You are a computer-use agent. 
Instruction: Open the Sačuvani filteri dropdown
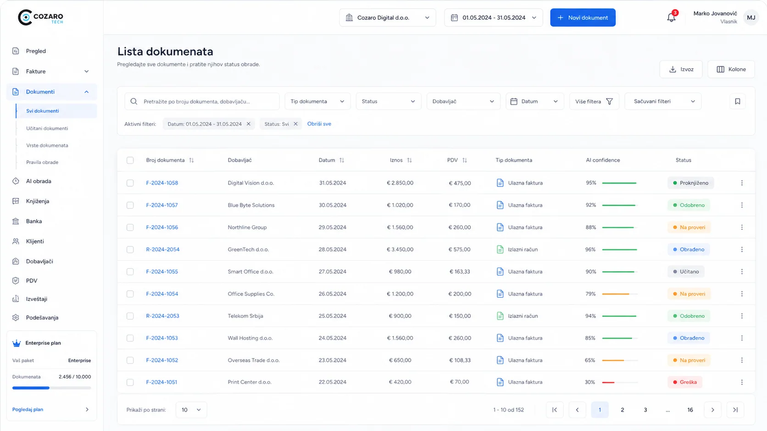pyautogui.click(x=663, y=101)
